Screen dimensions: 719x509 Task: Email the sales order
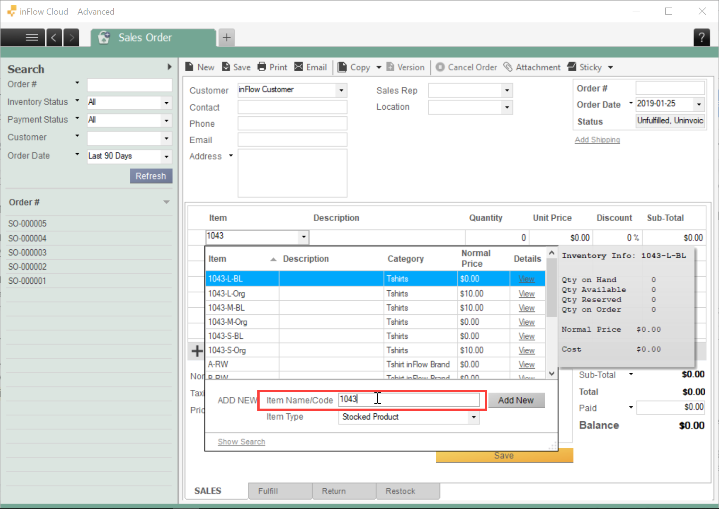(x=311, y=67)
